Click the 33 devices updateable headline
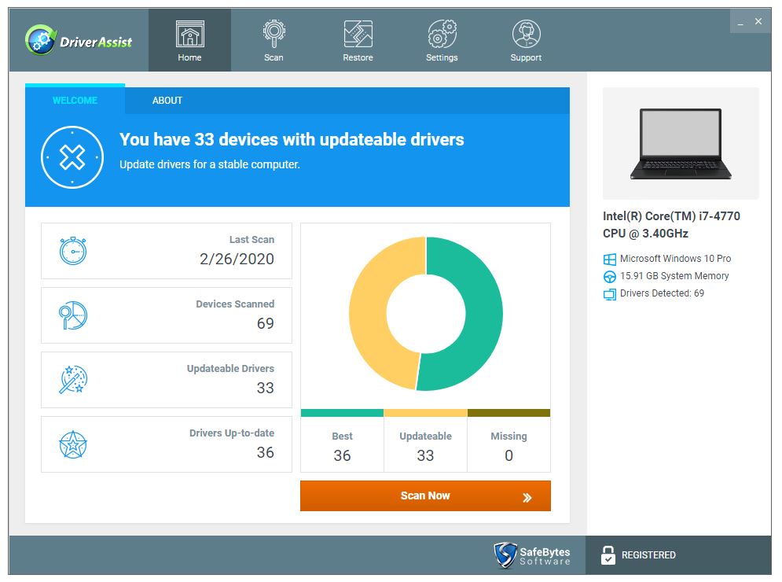The height and width of the screenshot is (582, 782). [292, 139]
